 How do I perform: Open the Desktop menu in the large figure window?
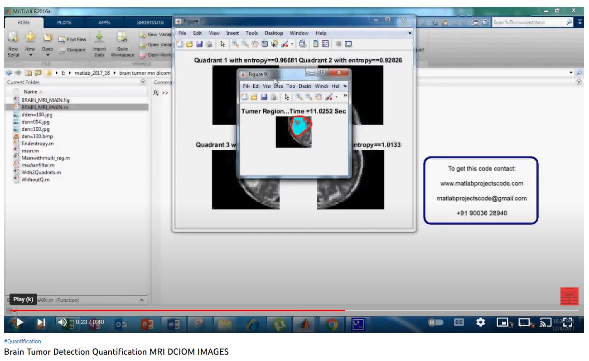[x=274, y=33]
